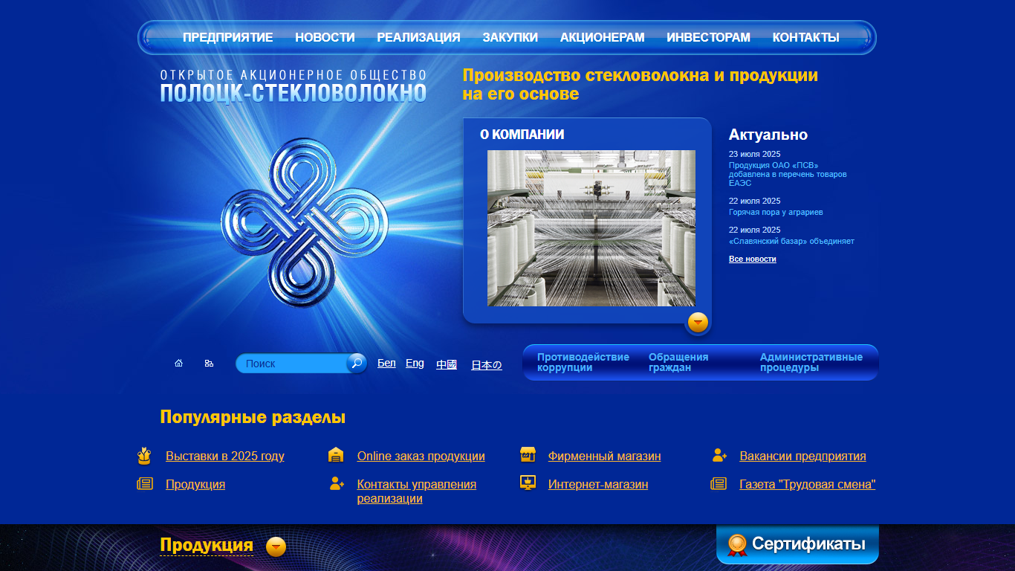1015x571 pixels.
Task: Open Обращения граждан section
Action: (x=678, y=362)
